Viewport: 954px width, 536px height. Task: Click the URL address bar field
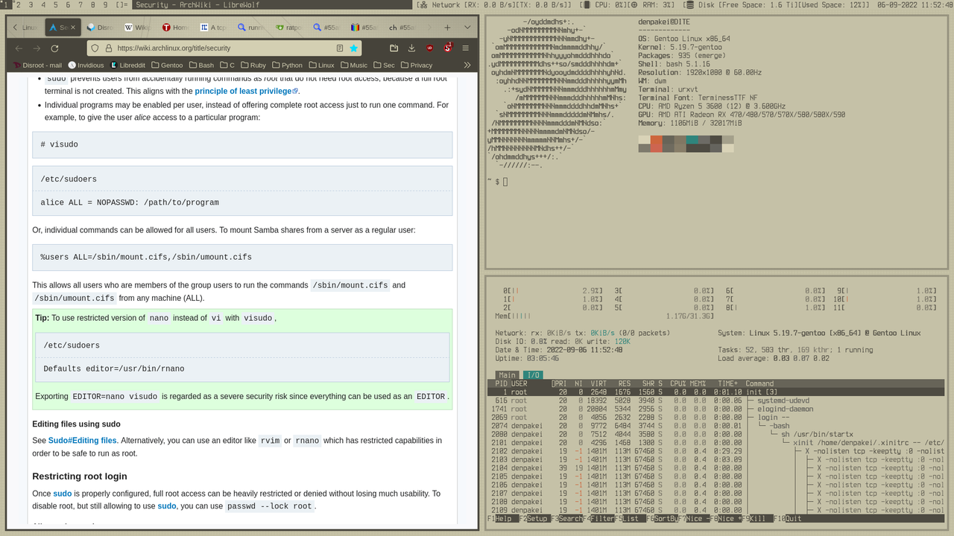click(x=224, y=48)
